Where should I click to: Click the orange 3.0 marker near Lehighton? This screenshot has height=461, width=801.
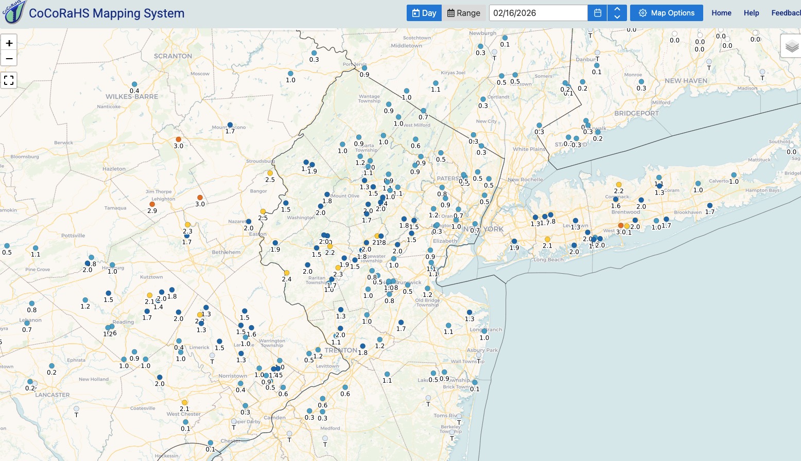click(200, 198)
